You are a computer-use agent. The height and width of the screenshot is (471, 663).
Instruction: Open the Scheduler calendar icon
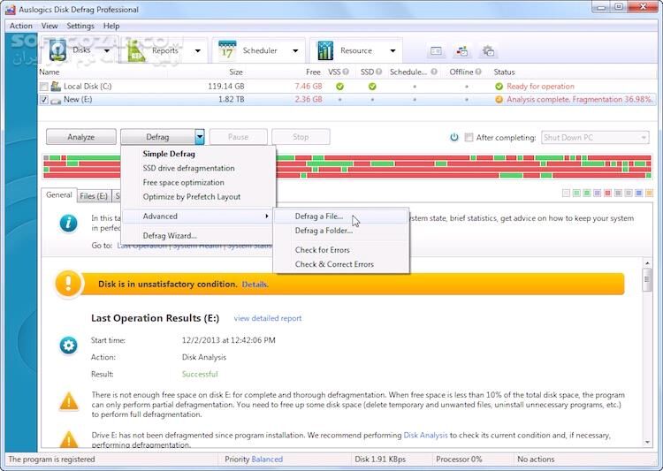click(227, 50)
